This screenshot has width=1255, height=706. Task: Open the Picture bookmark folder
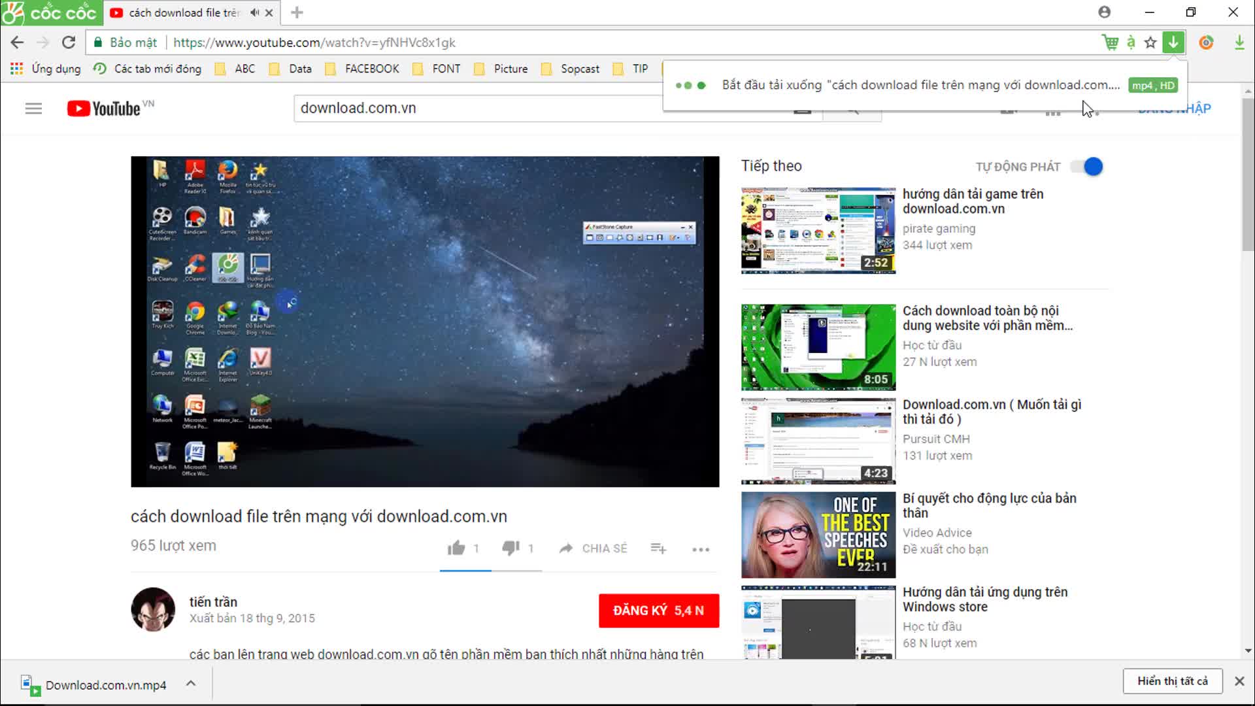[501, 69]
